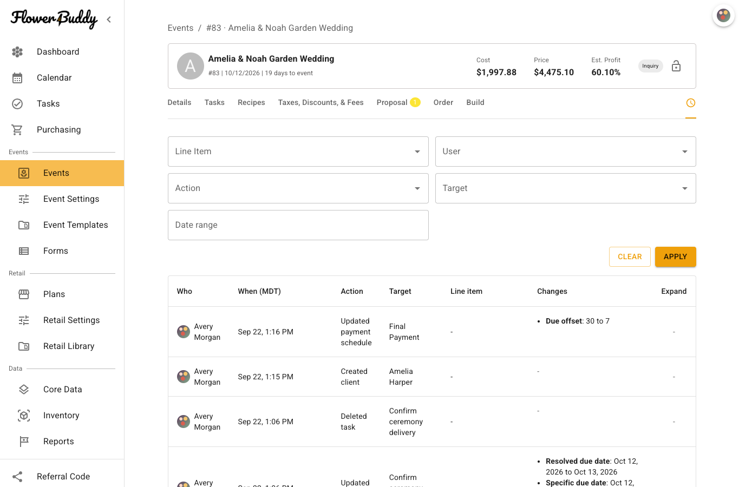739x487 pixels.
Task: Open Taxes, Discounts, & Fees tab
Action: coord(321,103)
